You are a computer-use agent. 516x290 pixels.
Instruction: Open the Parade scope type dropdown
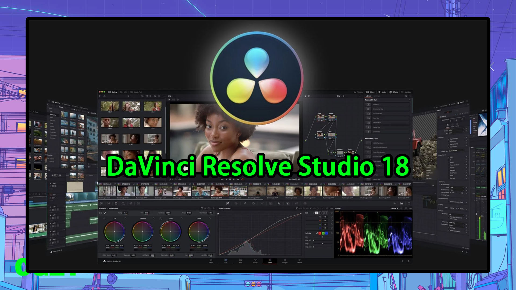[395, 208]
